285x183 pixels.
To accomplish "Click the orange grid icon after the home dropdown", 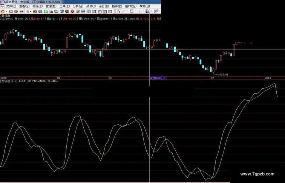I will 11,11.
